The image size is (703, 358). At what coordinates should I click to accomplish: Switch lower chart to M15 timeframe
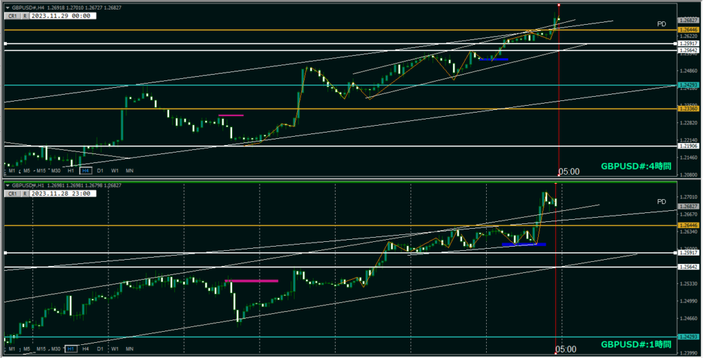click(x=41, y=348)
